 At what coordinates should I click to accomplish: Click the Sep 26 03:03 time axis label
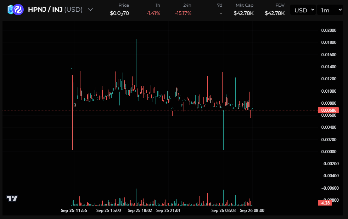(x=223, y=211)
